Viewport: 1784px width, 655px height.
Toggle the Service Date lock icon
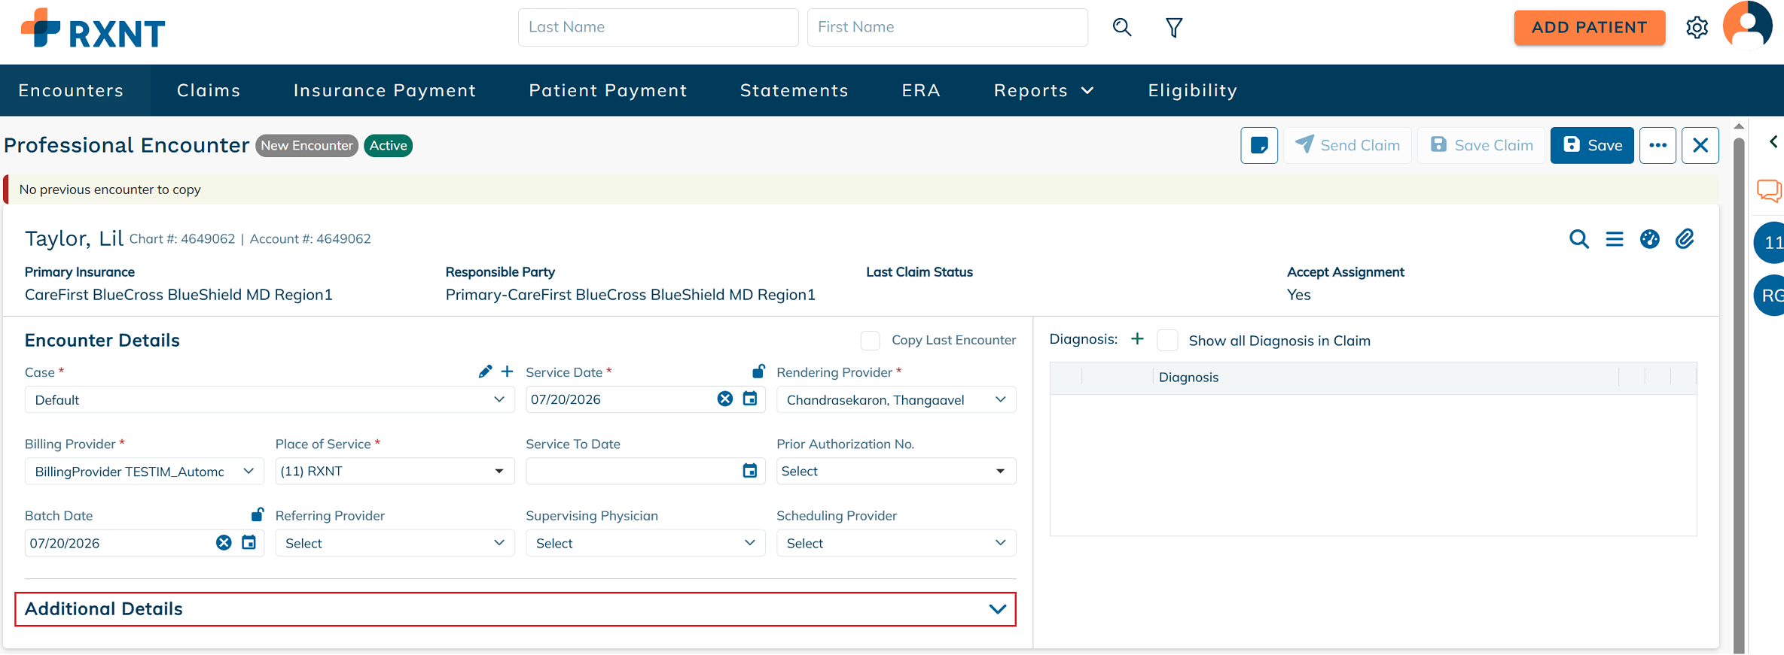(758, 371)
